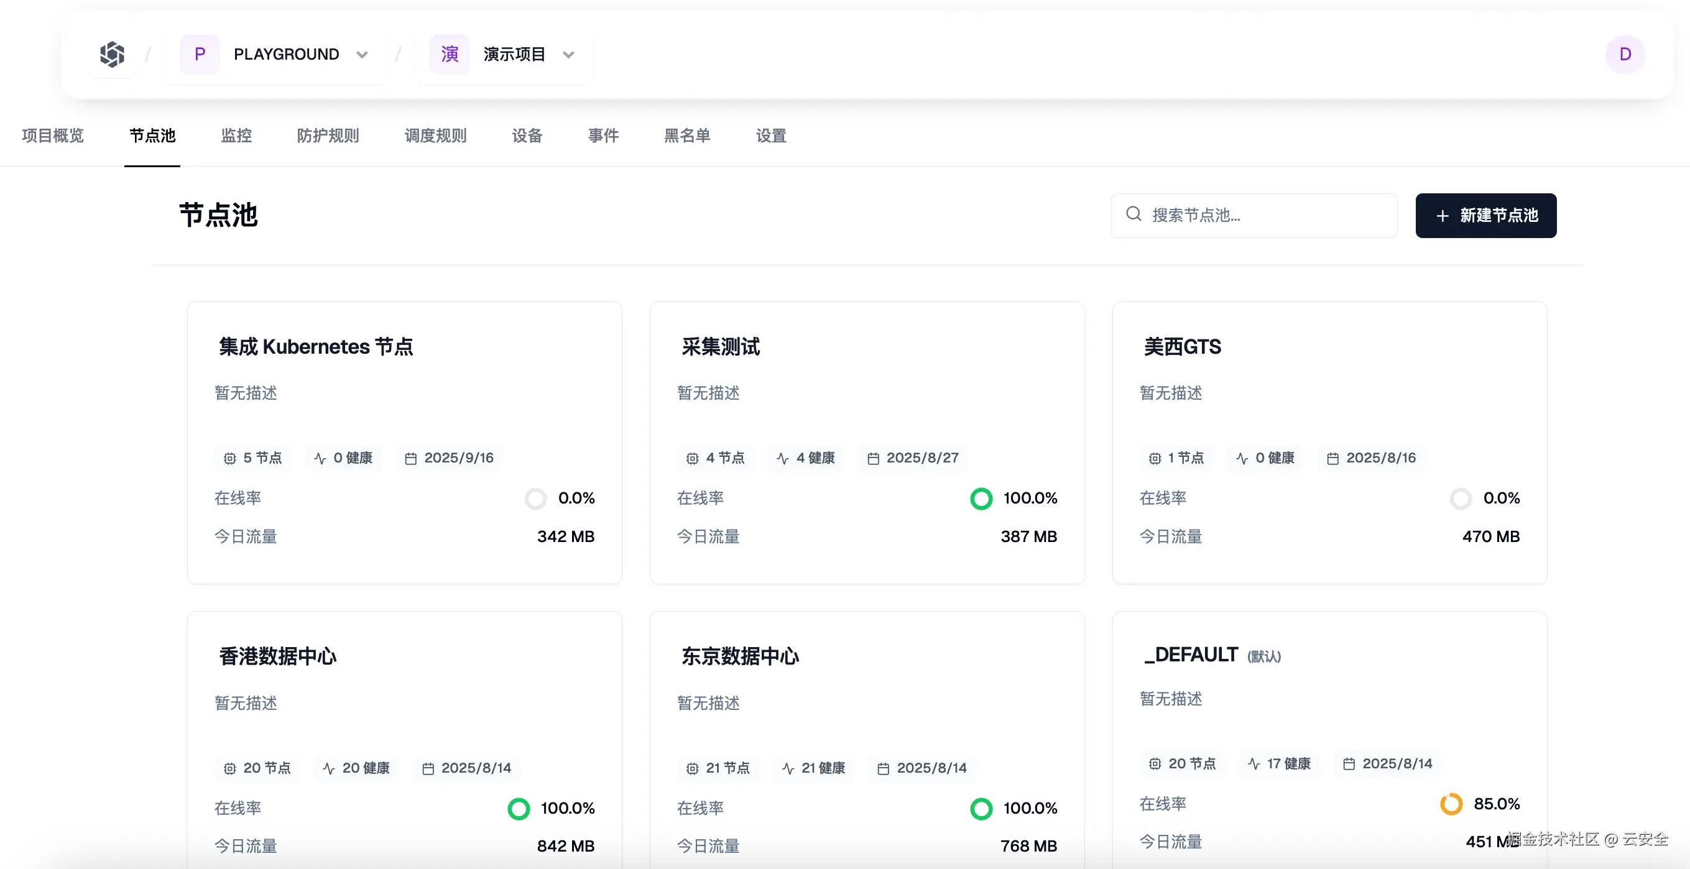
Task: Click health pulse icon on 采集测试 card
Action: (x=782, y=459)
